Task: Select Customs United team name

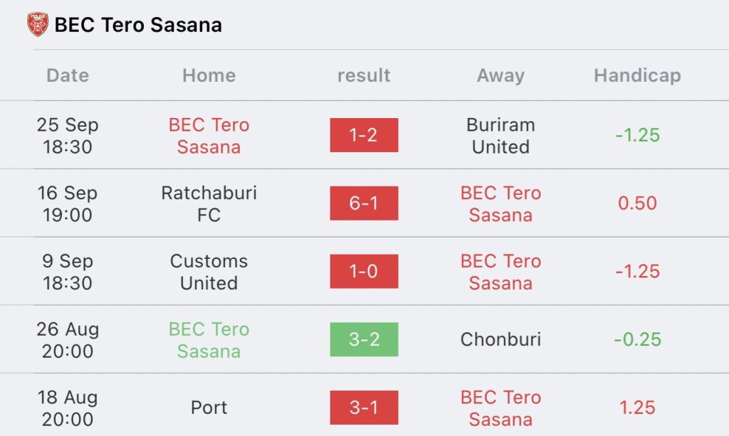Action: coord(209,272)
